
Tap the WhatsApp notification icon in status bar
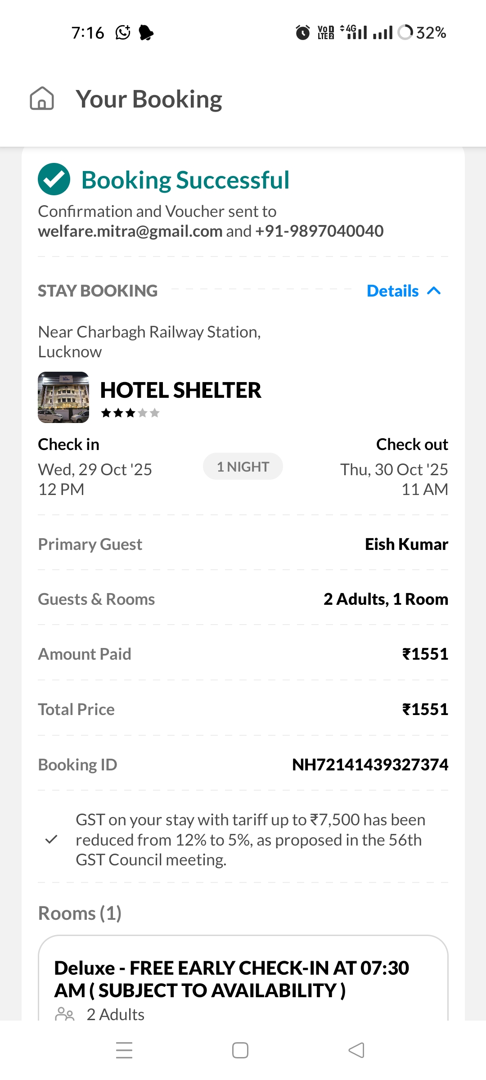[123, 32]
